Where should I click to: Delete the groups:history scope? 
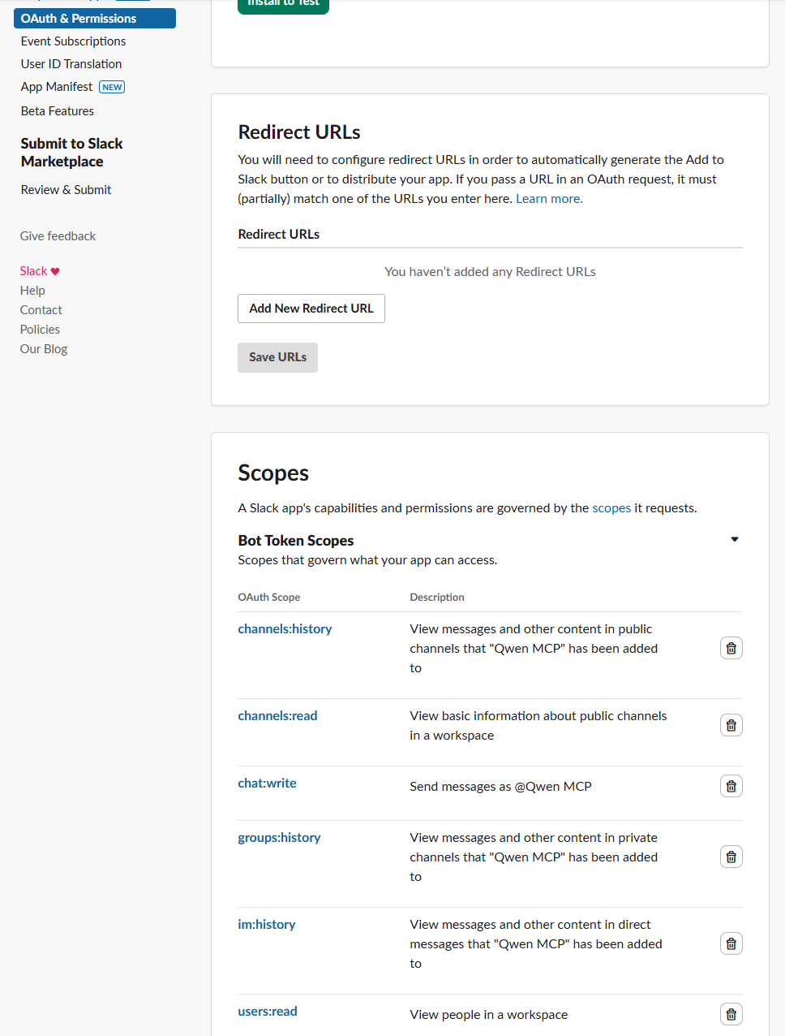tap(731, 857)
